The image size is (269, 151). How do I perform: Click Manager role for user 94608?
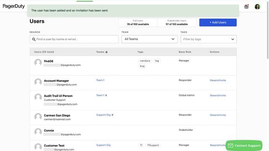coord(184,60)
